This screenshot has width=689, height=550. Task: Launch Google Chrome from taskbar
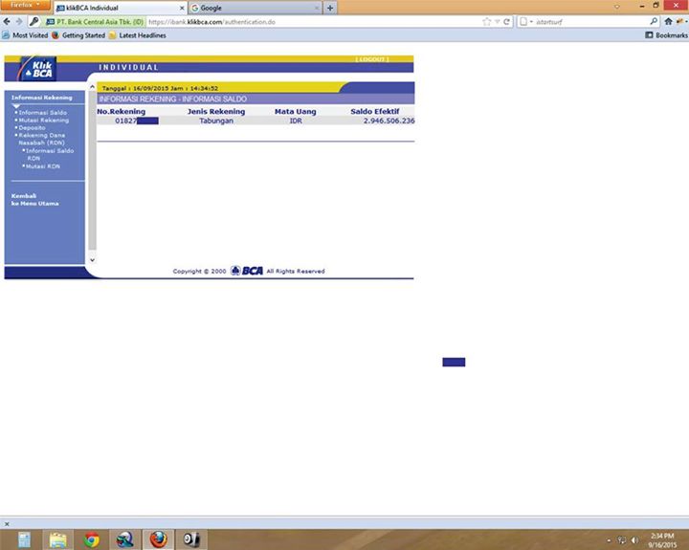tap(92, 539)
